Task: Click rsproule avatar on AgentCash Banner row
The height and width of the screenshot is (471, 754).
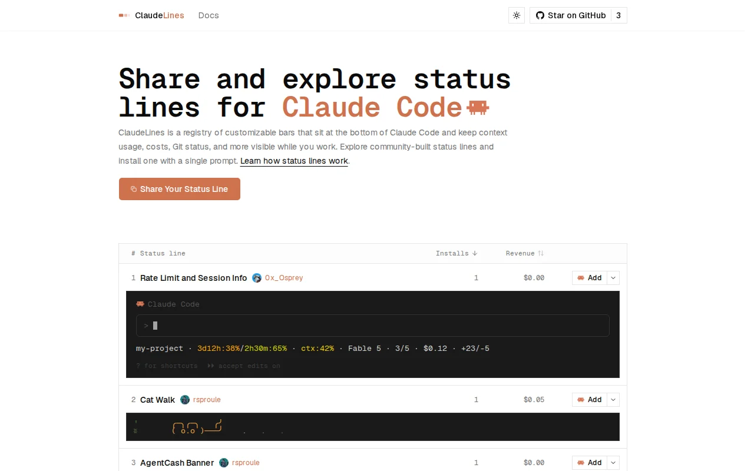Action: (224, 463)
